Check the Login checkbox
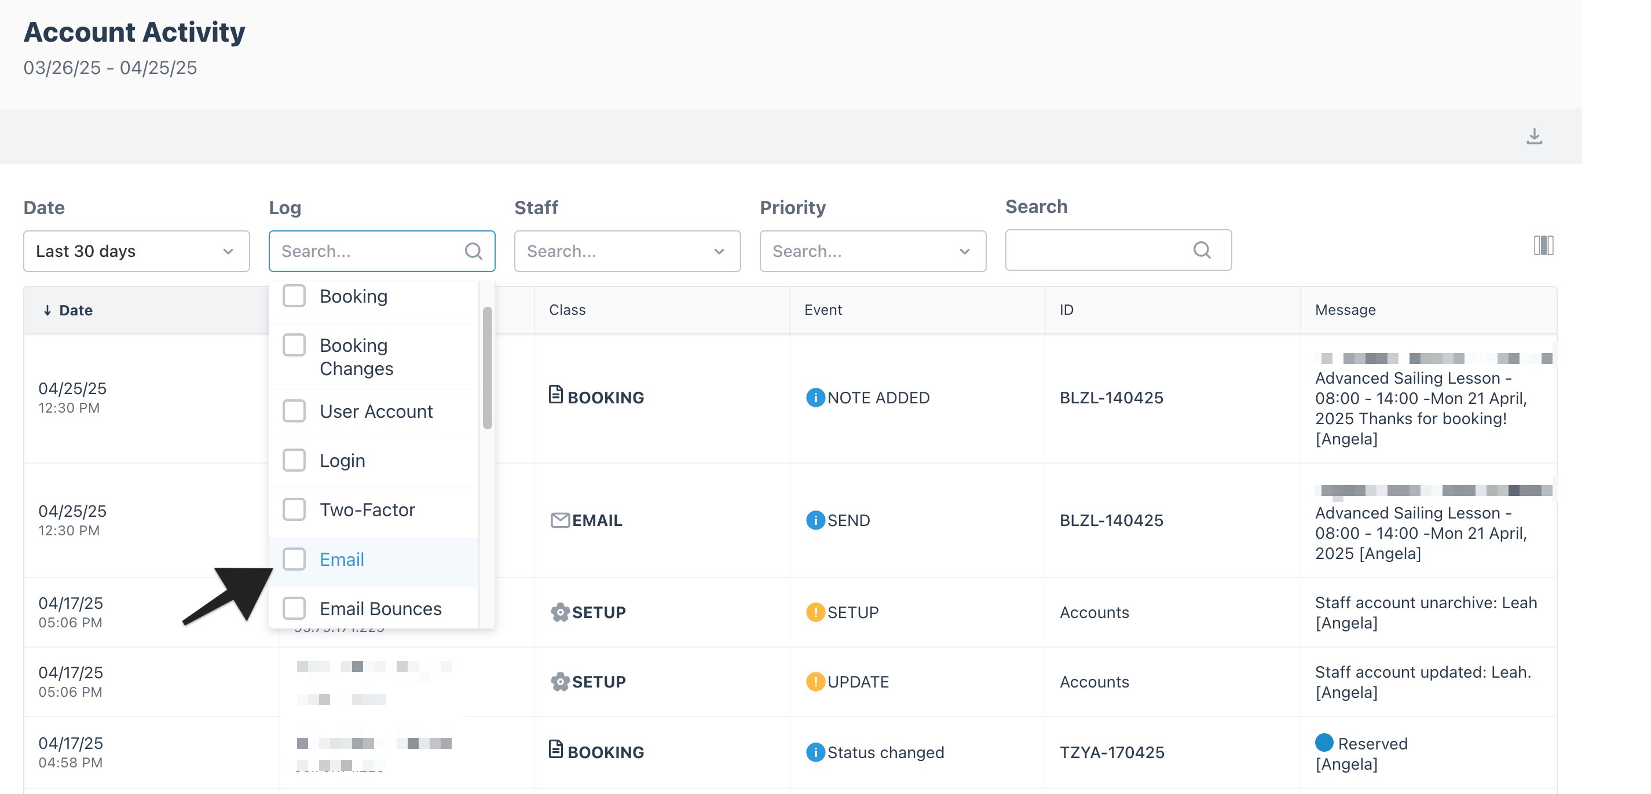This screenshot has height=794, width=1651. [x=294, y=460]
